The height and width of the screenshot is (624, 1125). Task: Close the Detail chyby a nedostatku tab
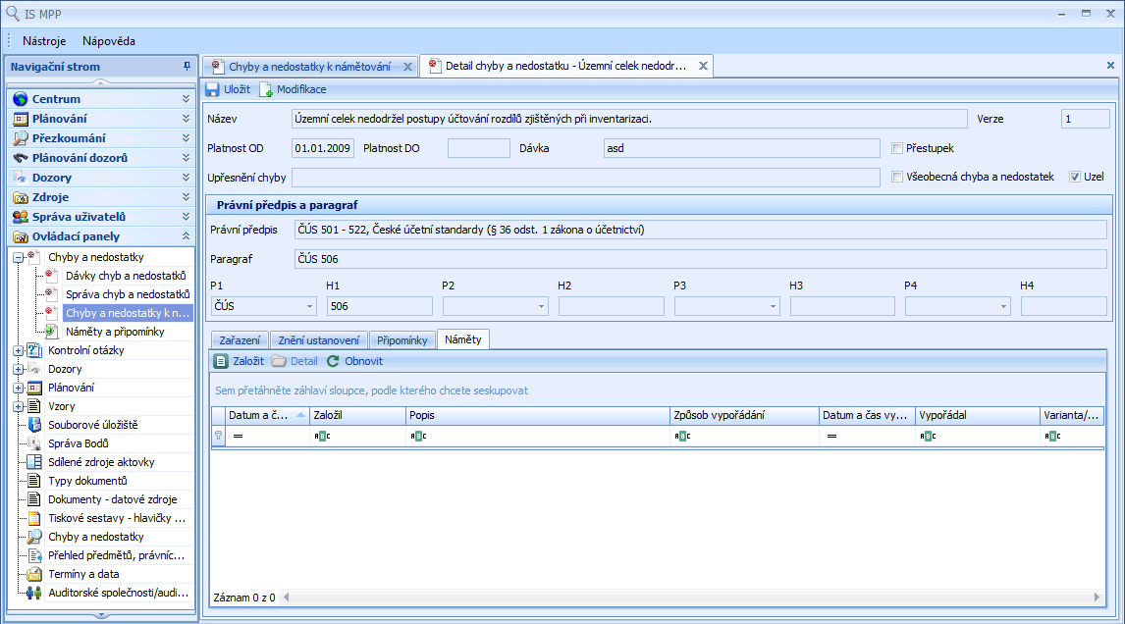coord(703,66)
